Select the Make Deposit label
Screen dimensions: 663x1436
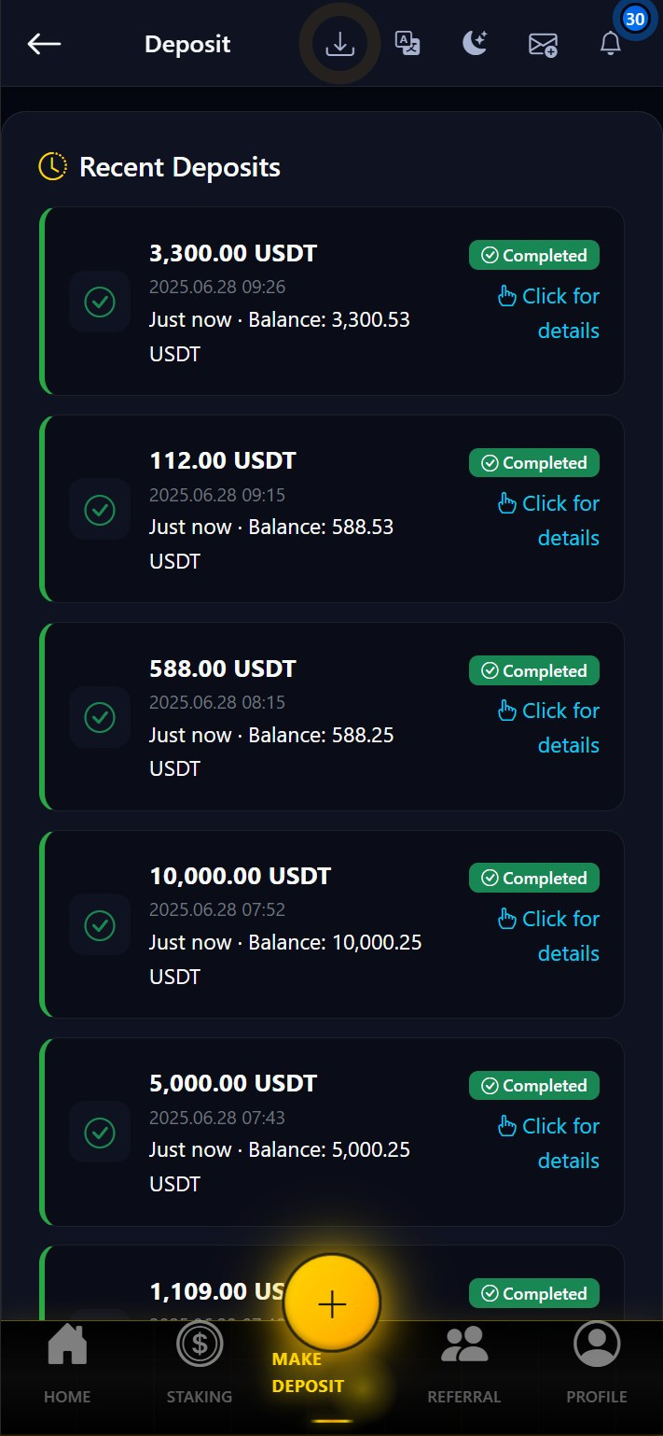pyautogui.click(x=308, y=1373)
